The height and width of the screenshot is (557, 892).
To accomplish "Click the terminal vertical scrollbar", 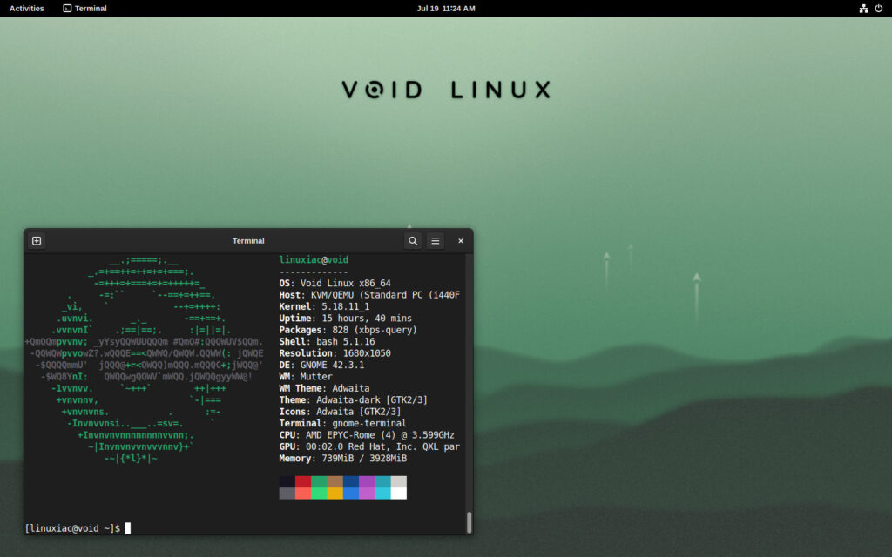I will pos(470,522).
